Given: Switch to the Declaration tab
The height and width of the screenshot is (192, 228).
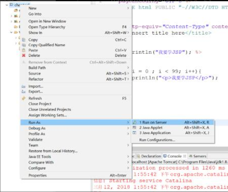Looking at the screenshot, I should [x=149, y=156].
